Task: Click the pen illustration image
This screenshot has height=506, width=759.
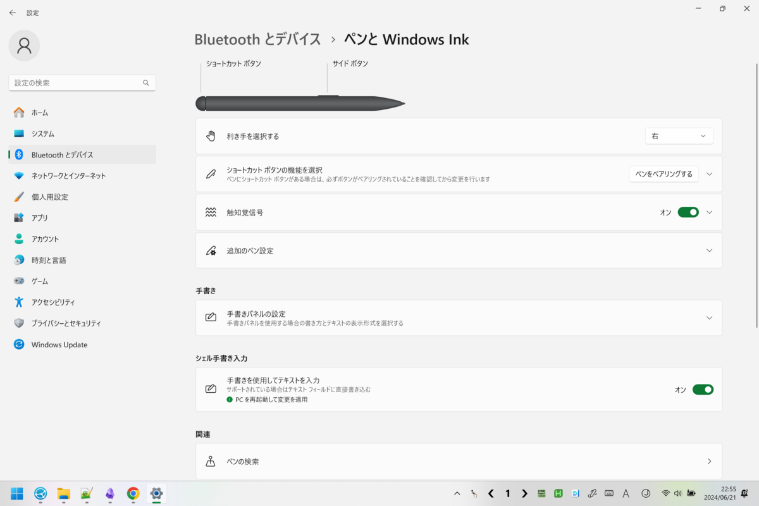Action: [x=300, y=103]
